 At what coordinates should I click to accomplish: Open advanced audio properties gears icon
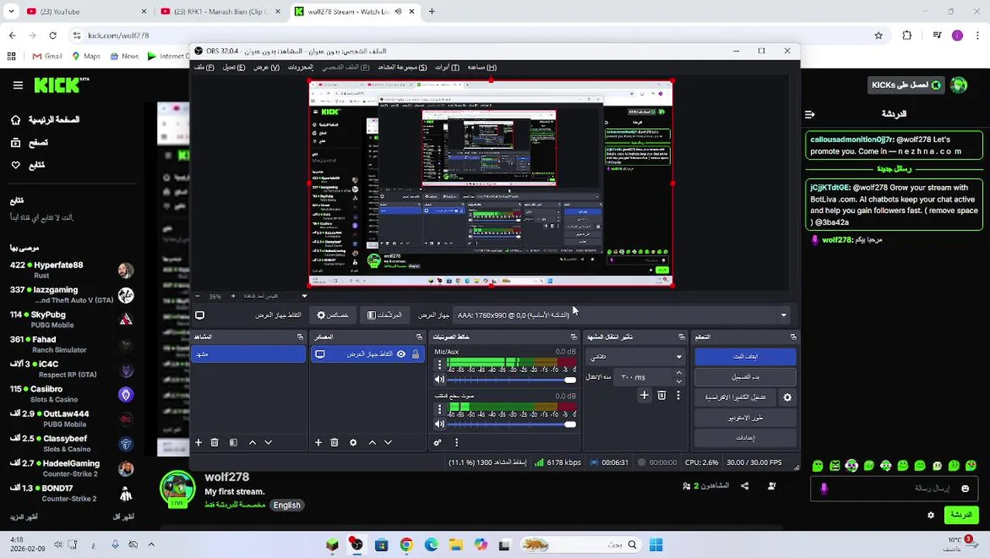click(438, 443)
